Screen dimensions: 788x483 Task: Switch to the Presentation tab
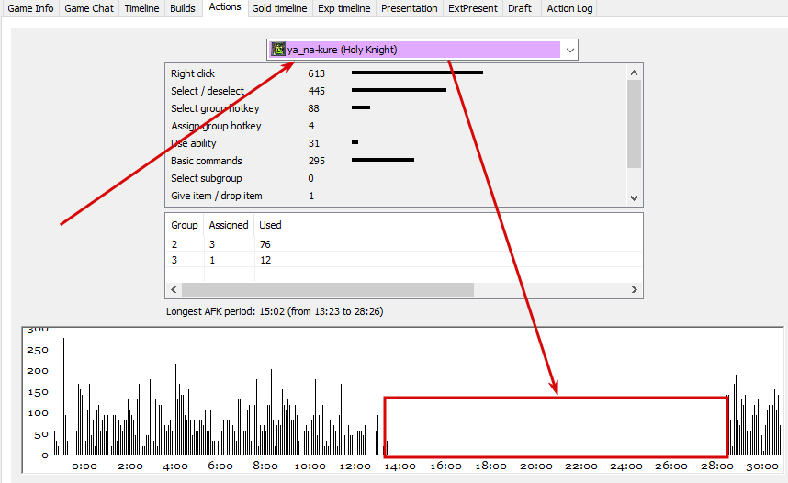[409, 8]
